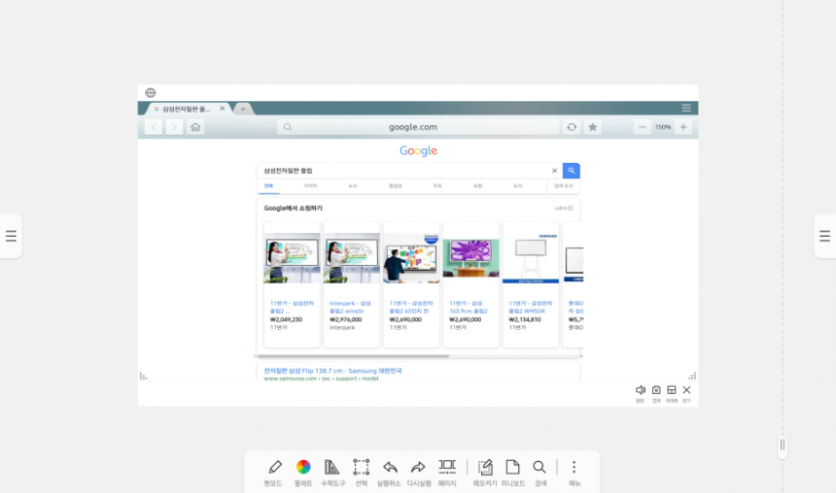Open the Webex Flip product thumbnail
Image resolution: width=836 pixels, height=493 pixels.
coord(411,258)
